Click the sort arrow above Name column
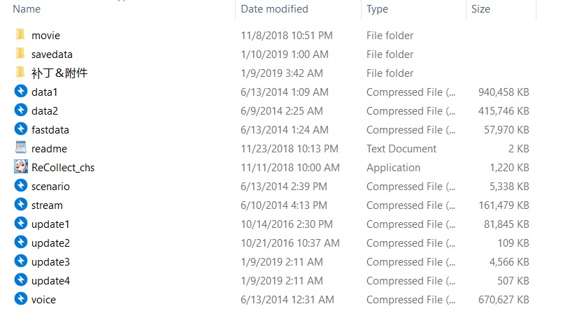Viewport: 563px width, 318px height. coord(120,1)
